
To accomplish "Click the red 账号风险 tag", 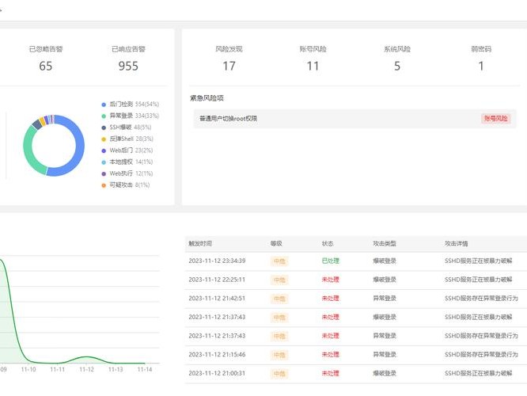I will 495,119.
